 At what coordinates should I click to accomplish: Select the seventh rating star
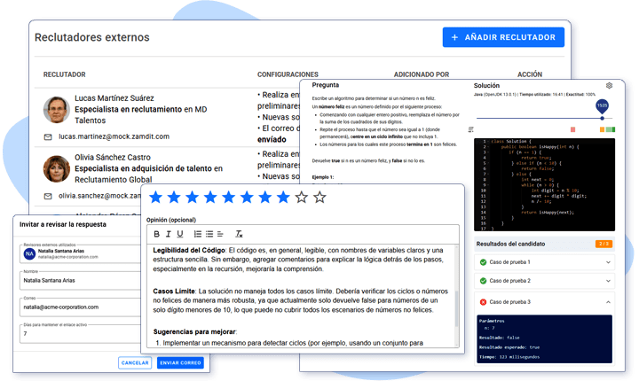pyautogui.click(x=264, y=198)
